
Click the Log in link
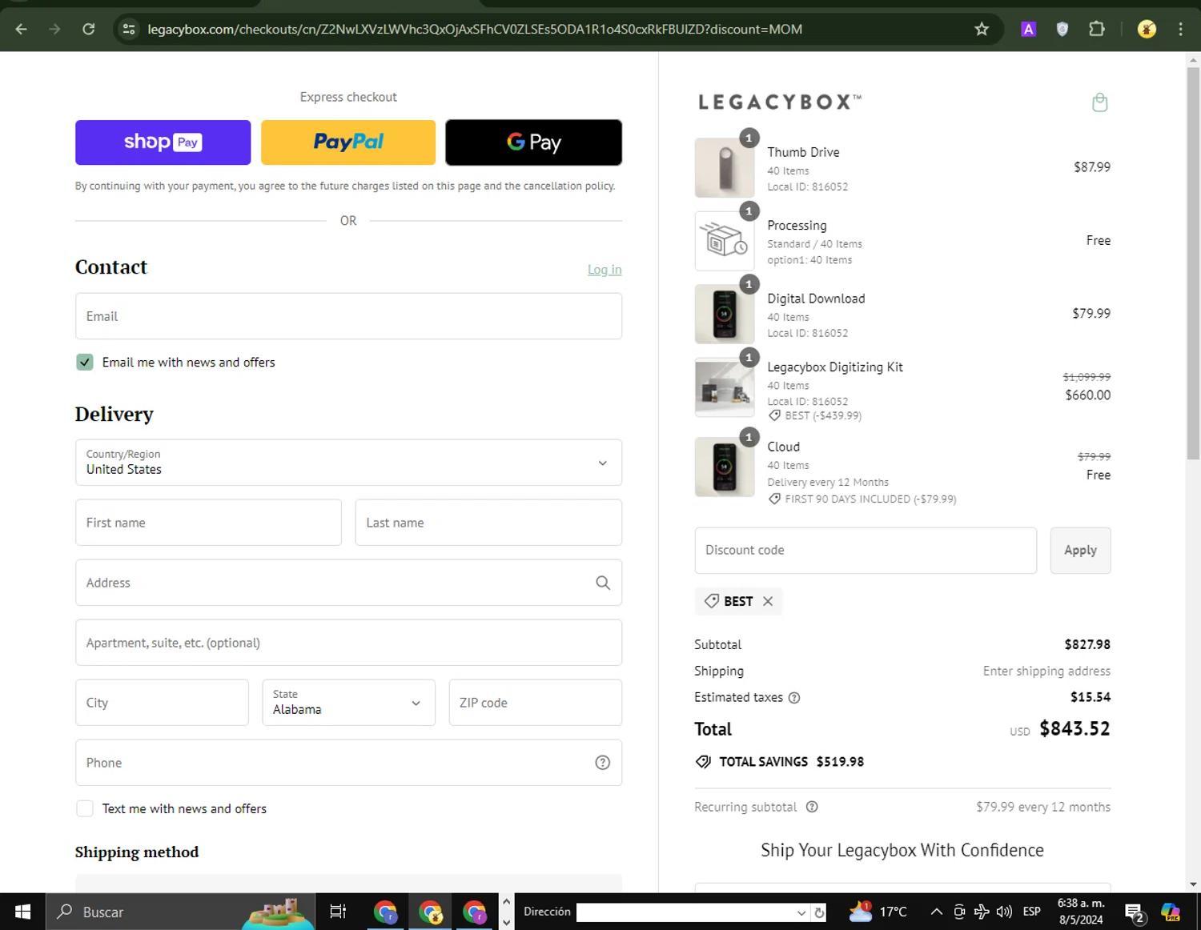(x=605, y=270)
